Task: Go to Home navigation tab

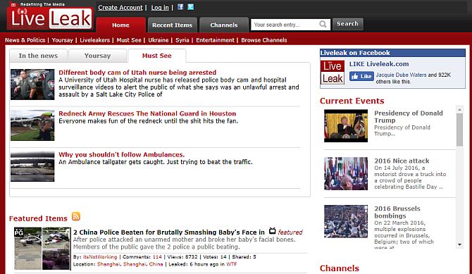Action: (120, 25)
